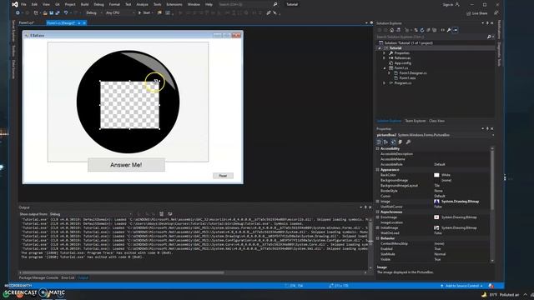Collapse the Form1.cs node
Screen dimensions: 534x300
(385, 68)
